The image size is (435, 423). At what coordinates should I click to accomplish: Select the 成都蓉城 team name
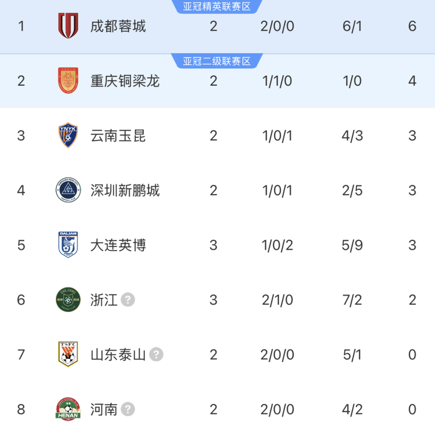(x=118, y=26)
